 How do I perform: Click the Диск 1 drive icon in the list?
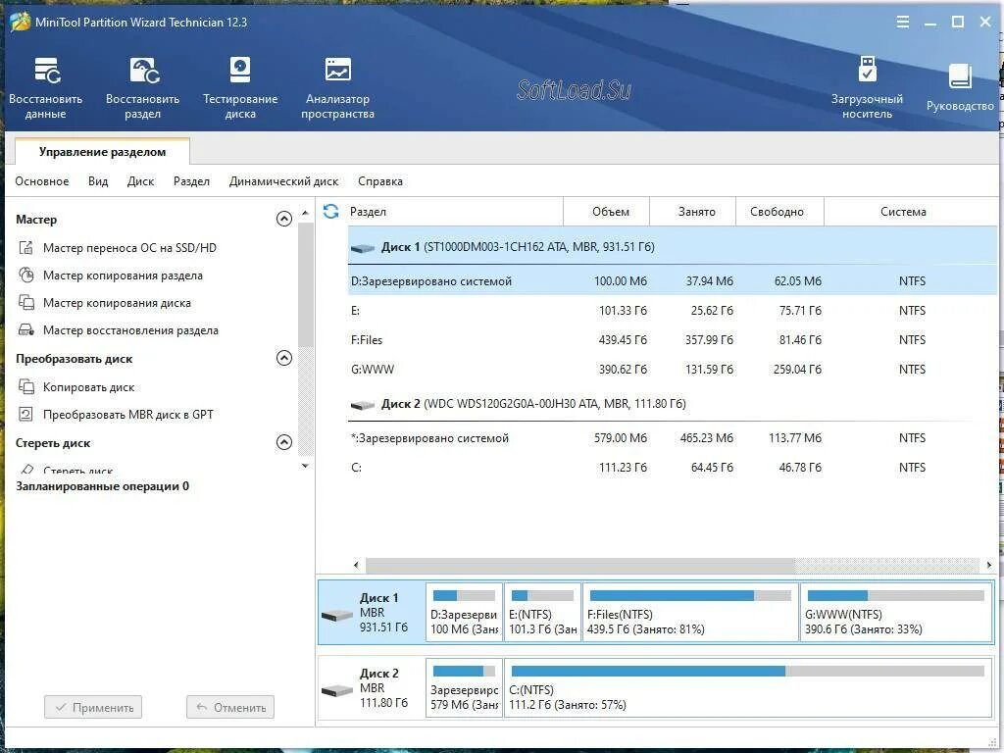363,248
